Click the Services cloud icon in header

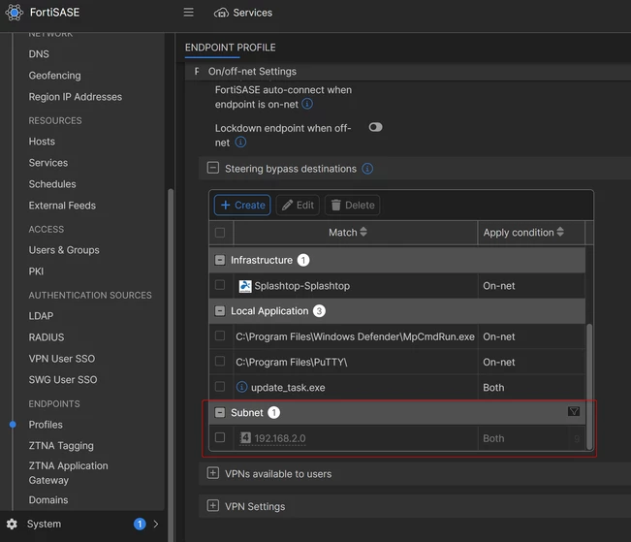tap(221, 13)
